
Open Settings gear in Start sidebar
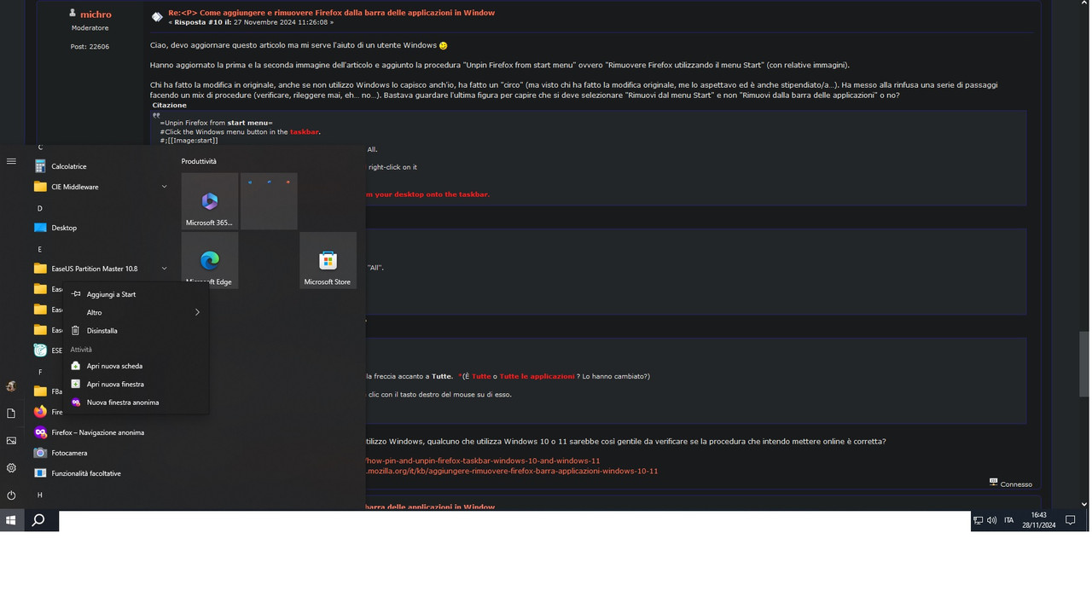tap(11, 468)
